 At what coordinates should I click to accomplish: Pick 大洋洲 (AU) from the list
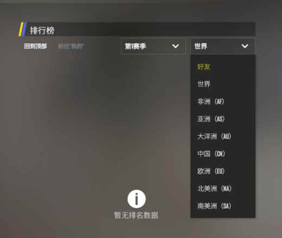(x=223, y=136)
